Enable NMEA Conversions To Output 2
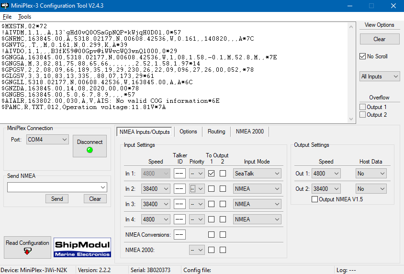The width and height of the screenshot is (404, 274). (223, 235)
